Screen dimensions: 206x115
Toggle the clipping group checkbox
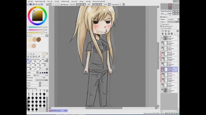pos(161,26)
